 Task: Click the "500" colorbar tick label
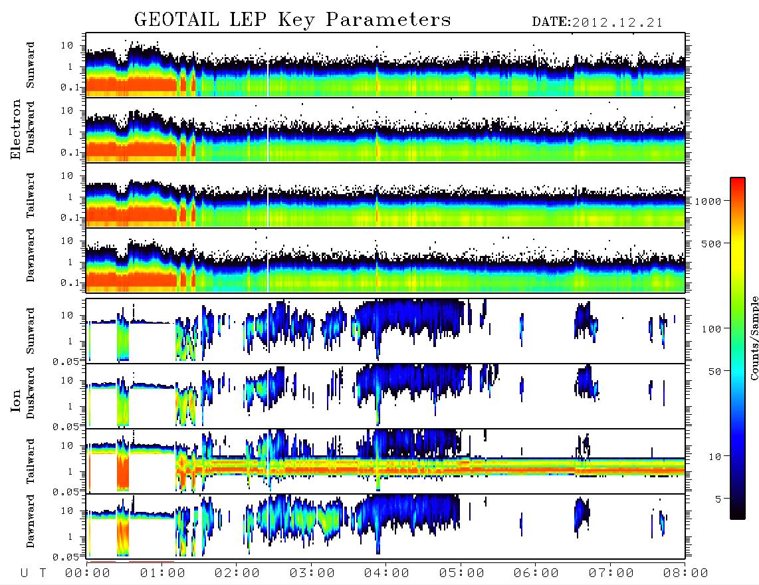[712, 243]
